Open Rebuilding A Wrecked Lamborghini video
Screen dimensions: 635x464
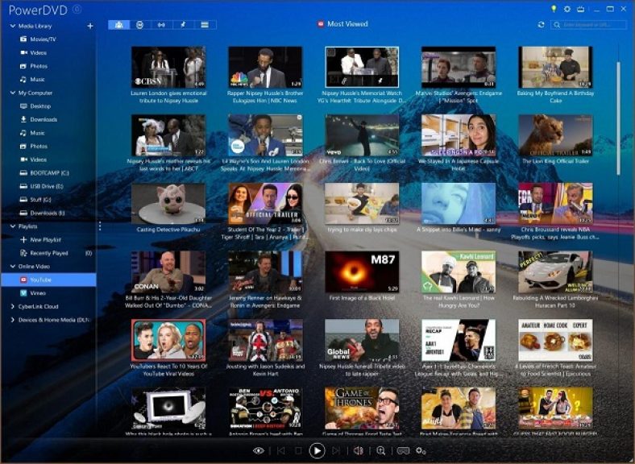[555, 271]
